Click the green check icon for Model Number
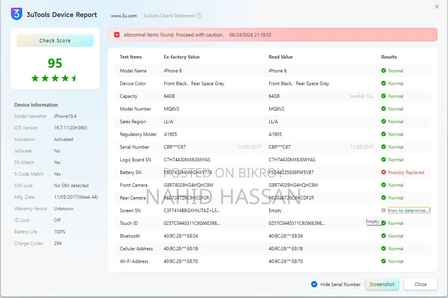 (384, 109)
